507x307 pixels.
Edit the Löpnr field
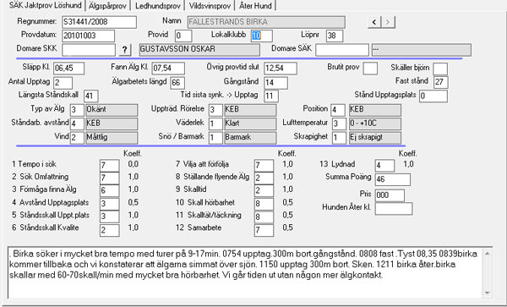335,36
